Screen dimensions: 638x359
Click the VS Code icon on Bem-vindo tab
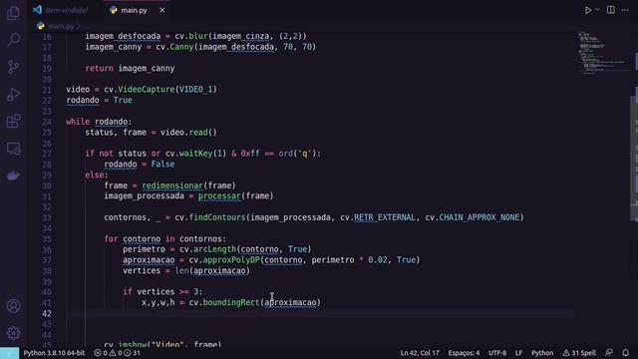[38, 10]
